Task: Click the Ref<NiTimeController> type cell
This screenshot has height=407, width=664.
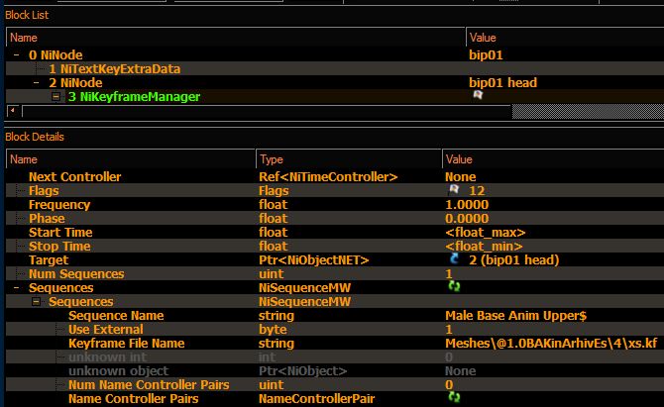Action: [328, 177]
